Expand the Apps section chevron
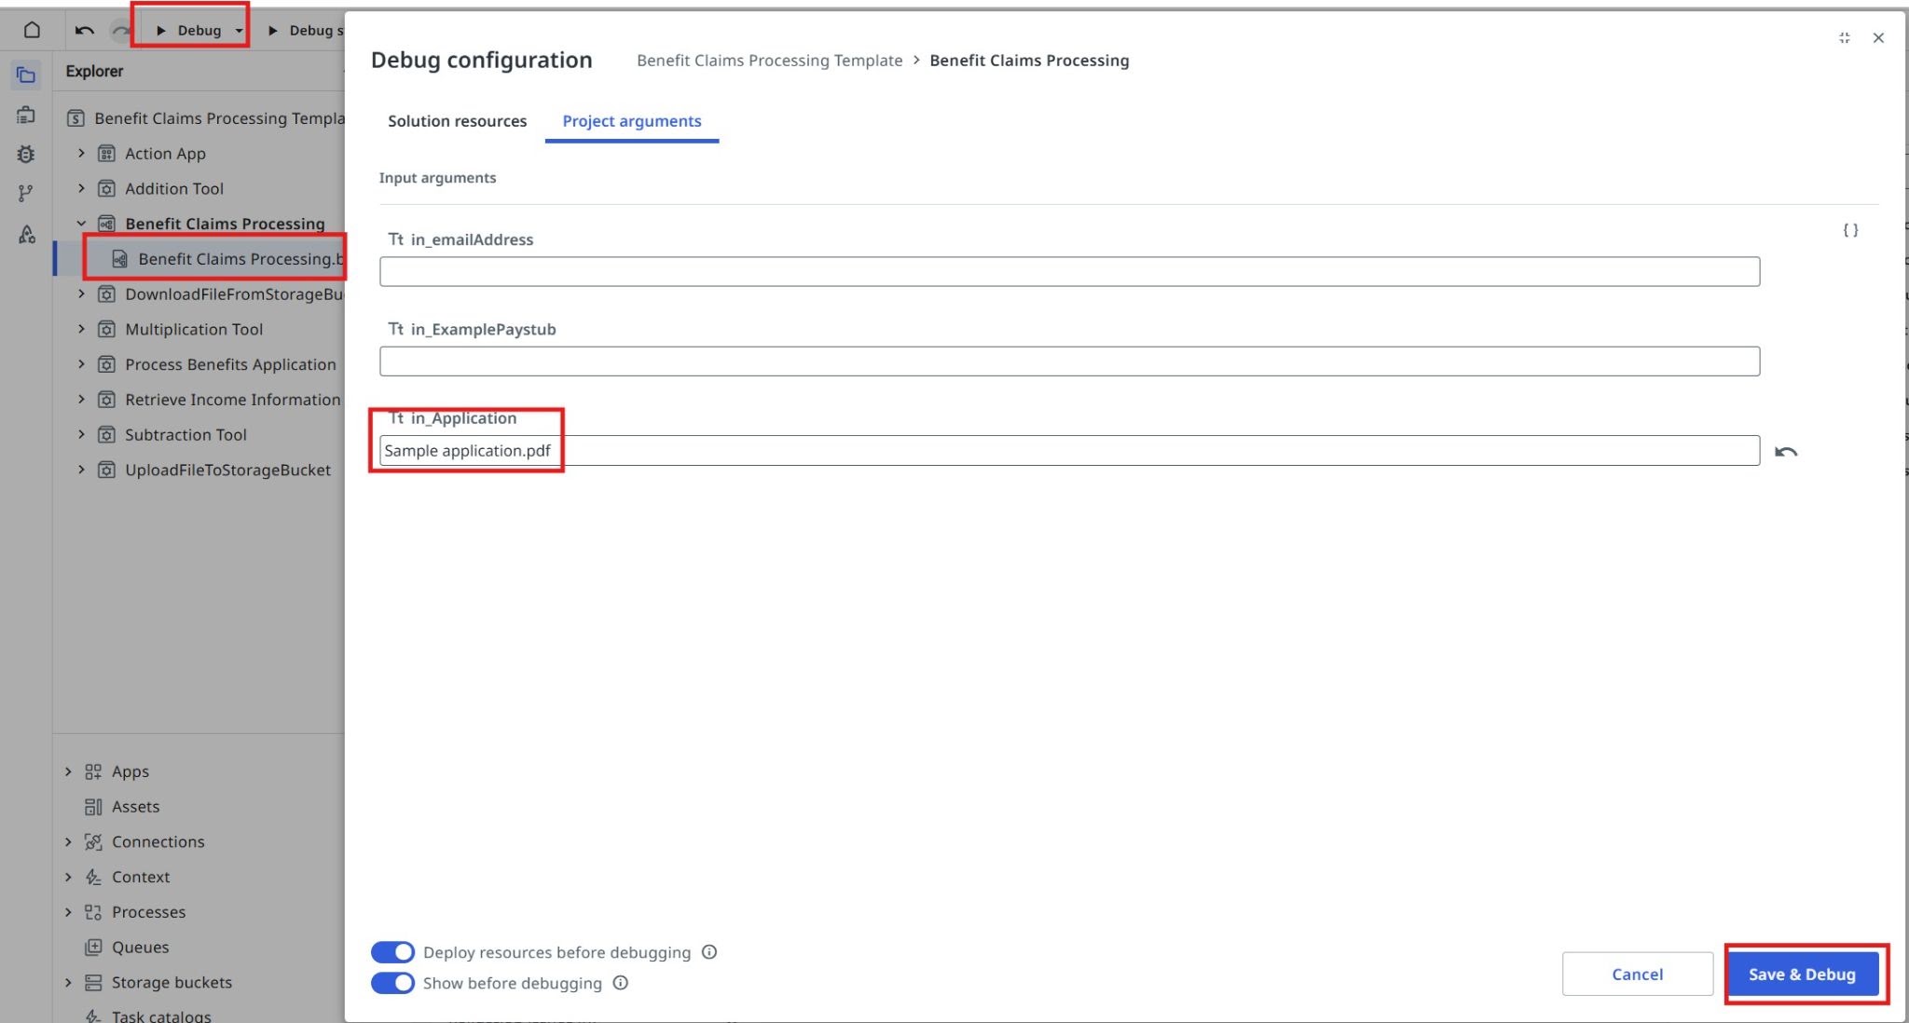The width and height of the screenshot is (1909, 1023). point(68,771)
